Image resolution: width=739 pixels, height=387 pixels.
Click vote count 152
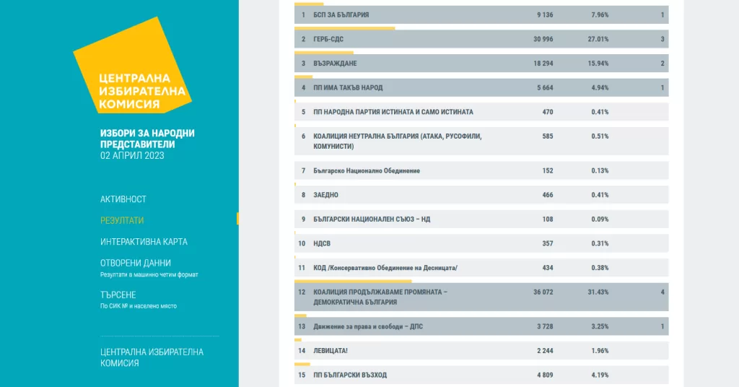[547, 170]
